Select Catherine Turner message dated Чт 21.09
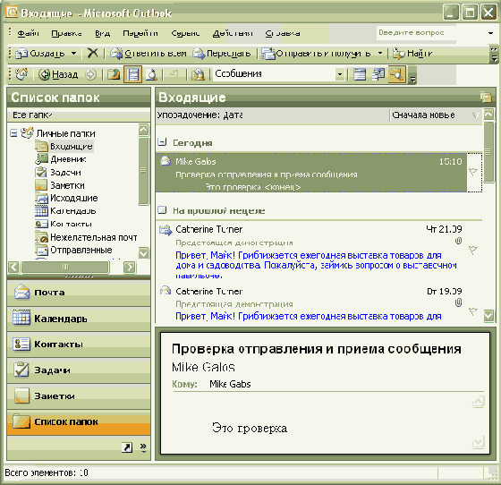501x485 pixels. [x=311, y=251]
